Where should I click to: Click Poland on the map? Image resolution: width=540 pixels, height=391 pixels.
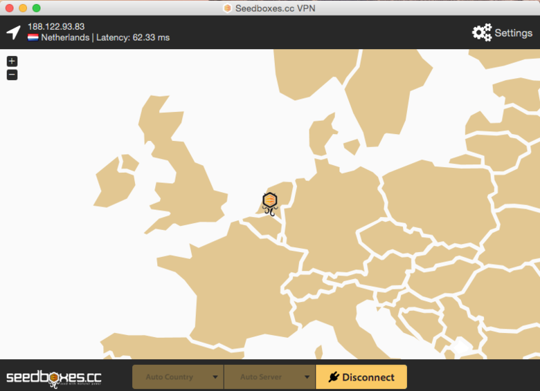coord(438,202)
